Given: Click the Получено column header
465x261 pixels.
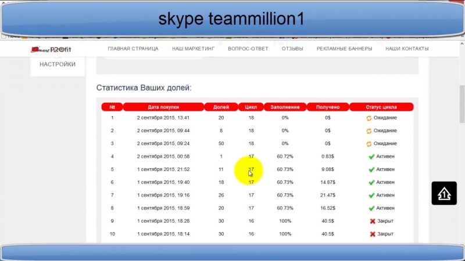Looking at the screenshot, I should (328, 107).
